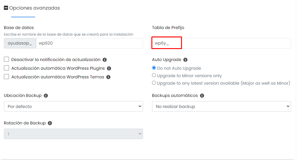Click the Auto Upgrade info icon
Viewport: 298px width, 160px height.
tap(185, 60)
